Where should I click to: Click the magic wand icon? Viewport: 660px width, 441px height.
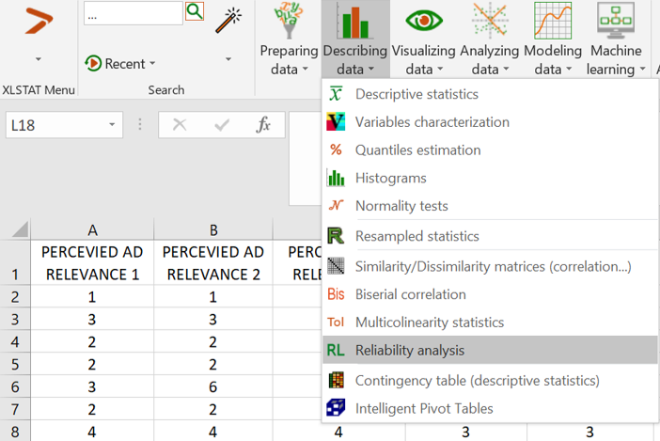(228, 20)
